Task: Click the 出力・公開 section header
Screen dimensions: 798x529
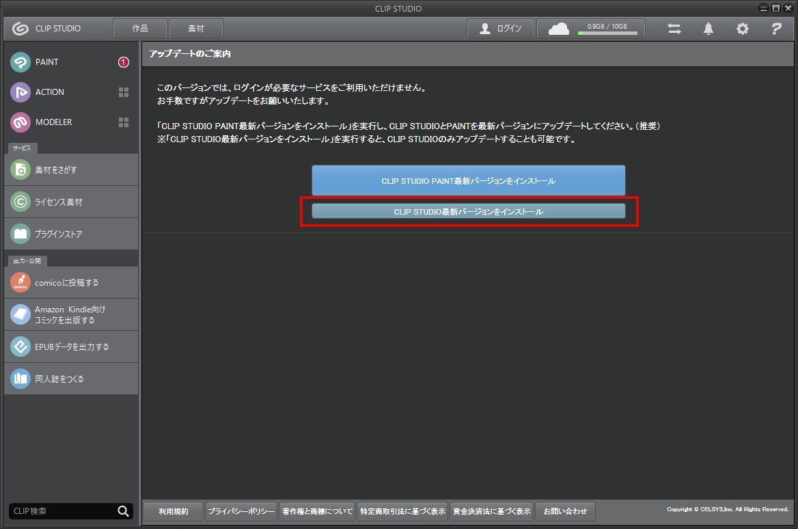Action: (x=27, y=260)
